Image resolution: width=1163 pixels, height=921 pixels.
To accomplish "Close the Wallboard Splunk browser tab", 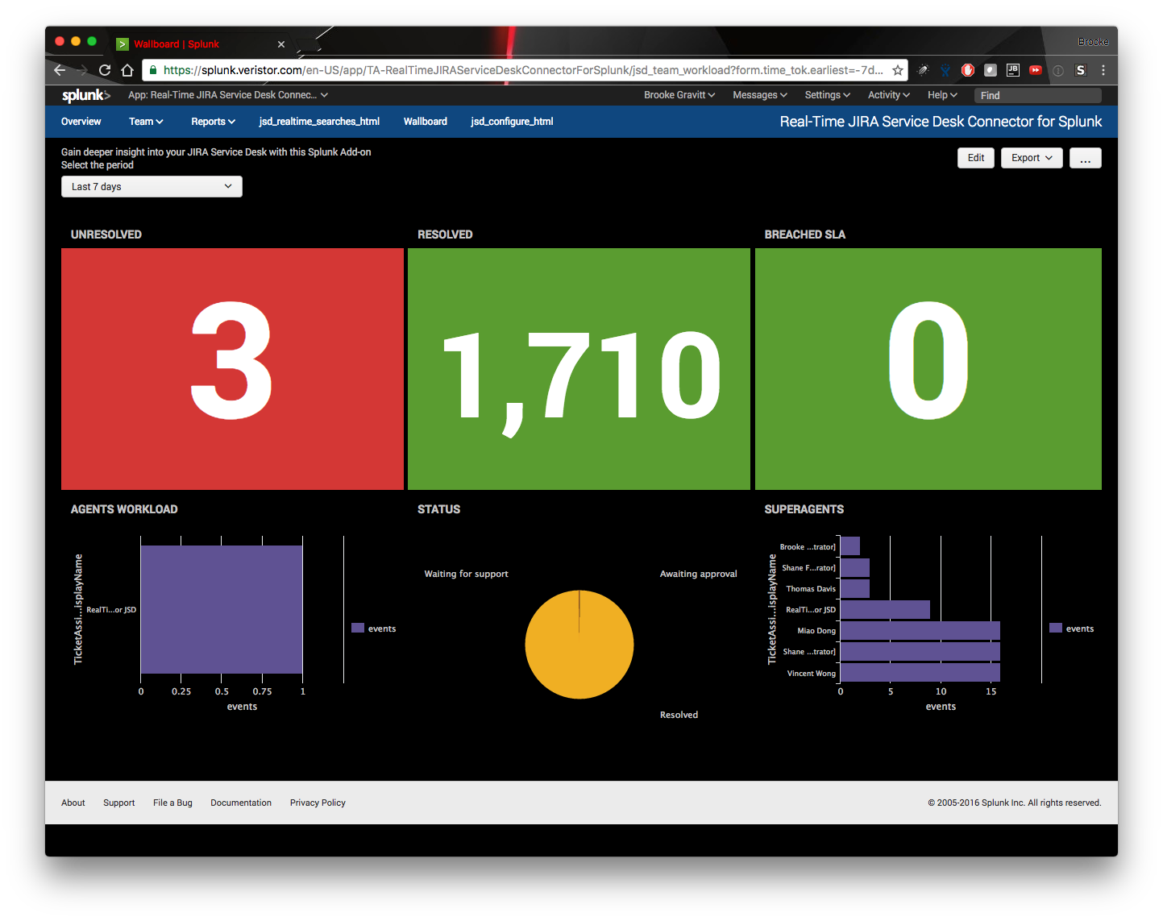I will tap(281, 44).
